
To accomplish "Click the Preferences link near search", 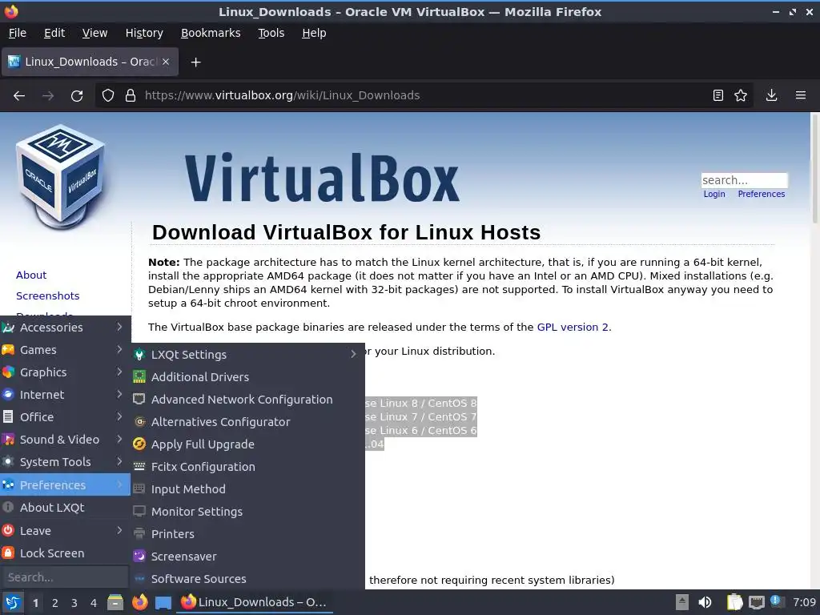I will point(761,194).
